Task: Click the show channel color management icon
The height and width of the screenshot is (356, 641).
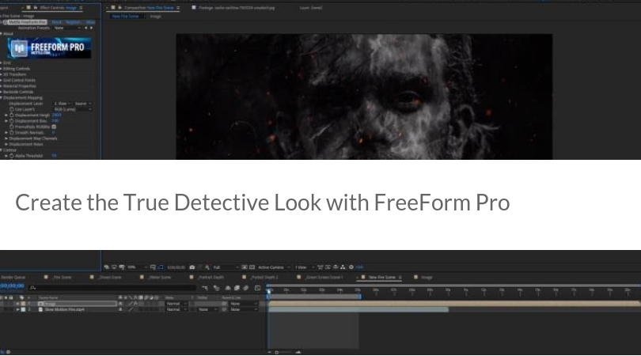Action: click(207, 267)
